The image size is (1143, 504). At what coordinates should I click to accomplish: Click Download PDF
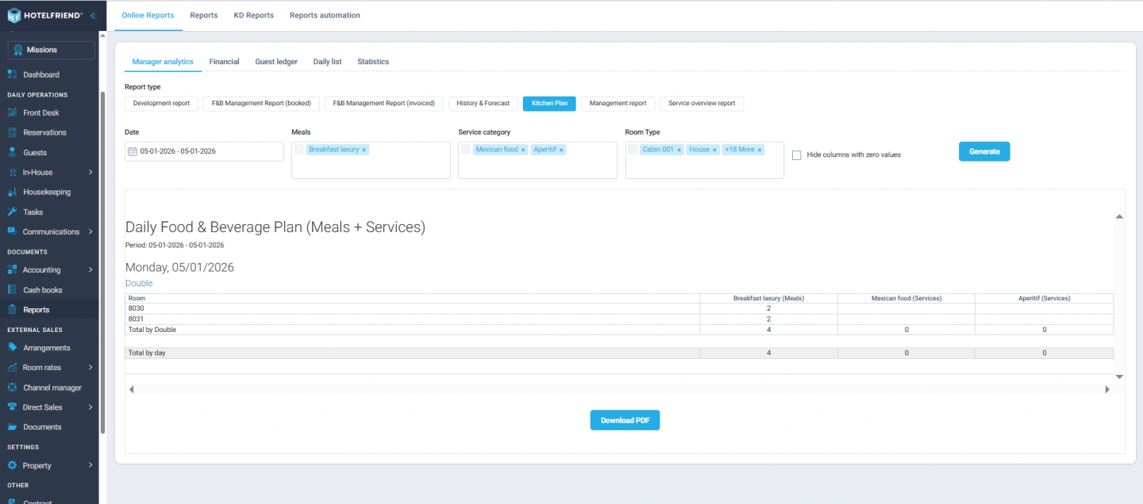tap(625, 420)
